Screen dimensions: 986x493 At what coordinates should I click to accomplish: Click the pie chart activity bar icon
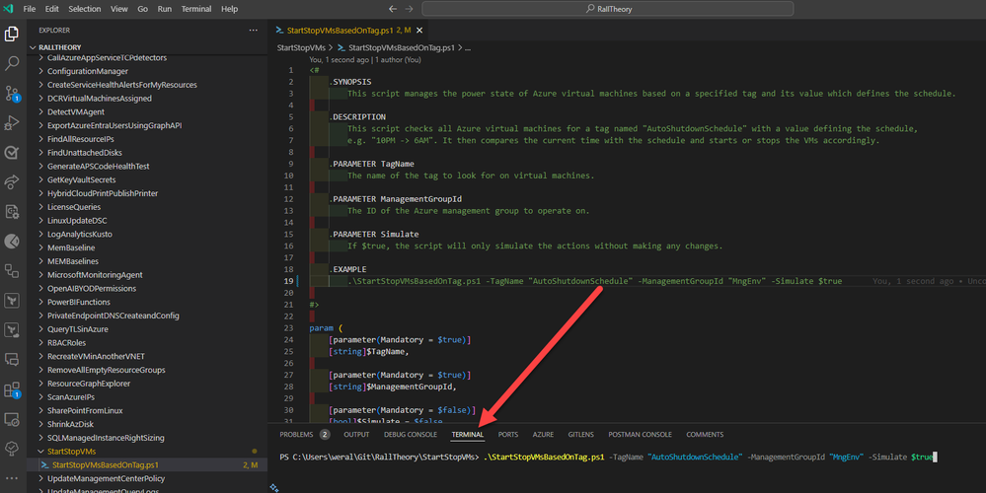[x=11, y=242]
